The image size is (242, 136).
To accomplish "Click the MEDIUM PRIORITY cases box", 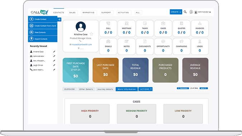I will 137,114.
